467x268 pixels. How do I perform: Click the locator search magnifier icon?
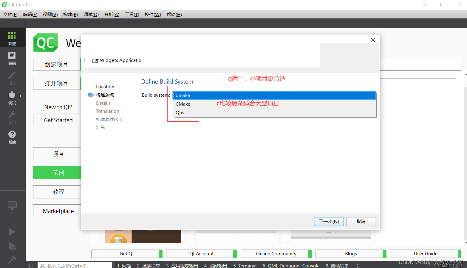43,266
